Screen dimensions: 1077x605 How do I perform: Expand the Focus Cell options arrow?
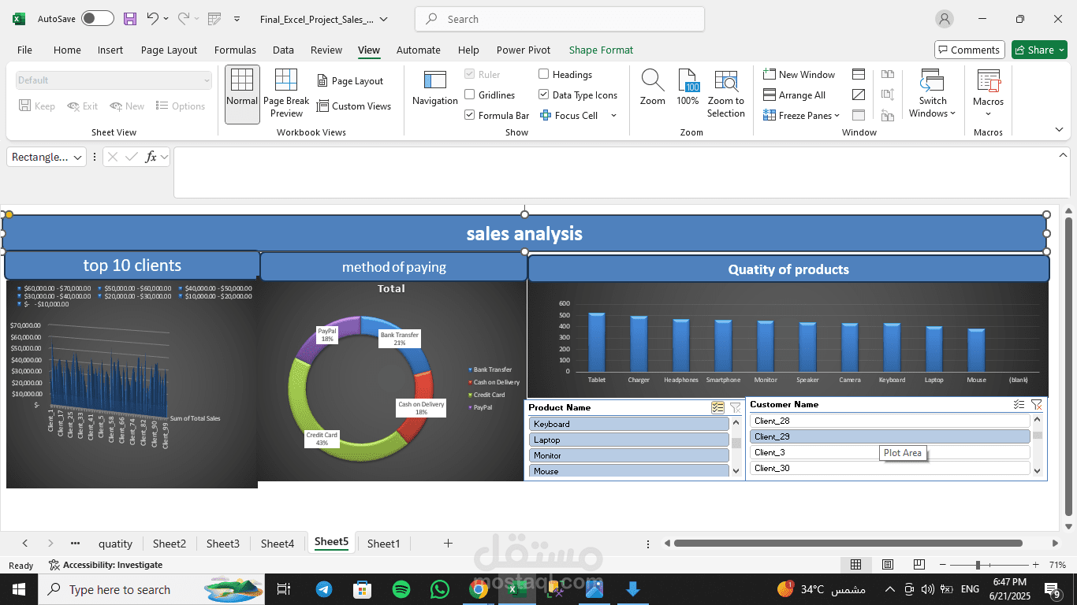coord(613,115)
